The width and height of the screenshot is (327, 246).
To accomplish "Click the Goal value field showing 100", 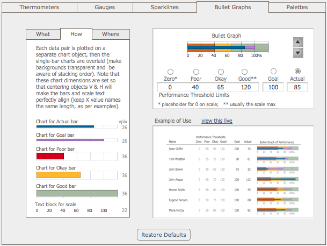I will click(x=273, y=87).
